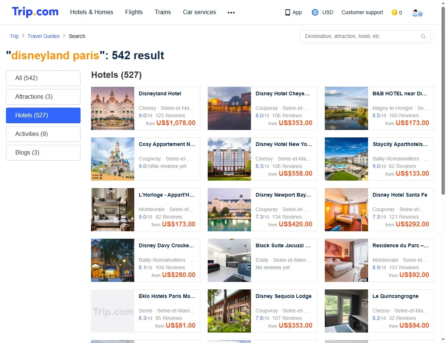
Task: Filter by Activities (9)
Action: (43, 134)
